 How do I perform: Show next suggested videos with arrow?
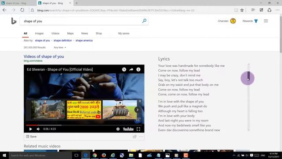tap(137, 110)
